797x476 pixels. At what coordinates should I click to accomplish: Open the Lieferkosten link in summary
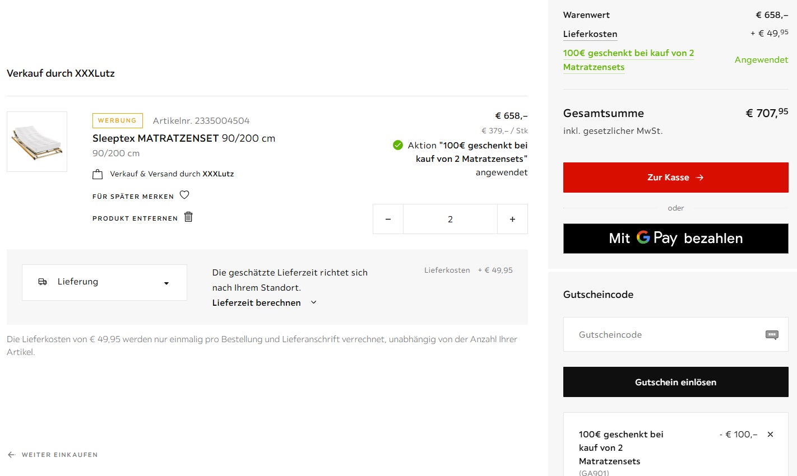click(x=590, y=34)
